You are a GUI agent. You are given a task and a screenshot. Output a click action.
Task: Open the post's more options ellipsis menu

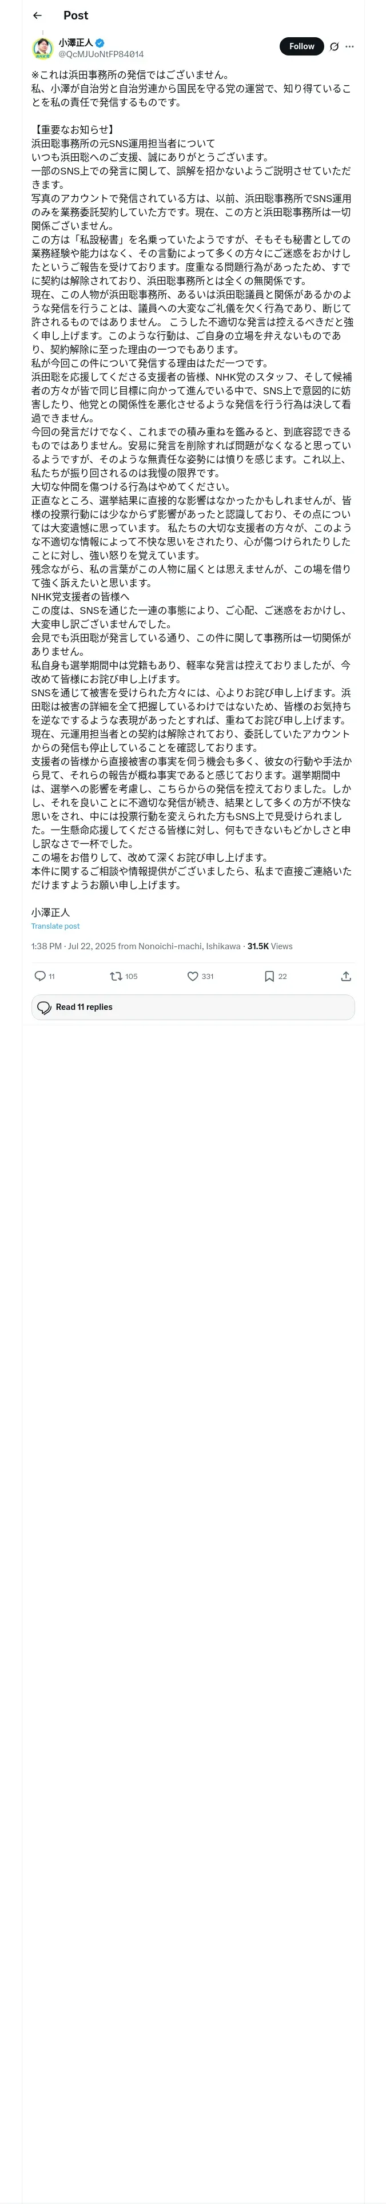tap(349, 47)
